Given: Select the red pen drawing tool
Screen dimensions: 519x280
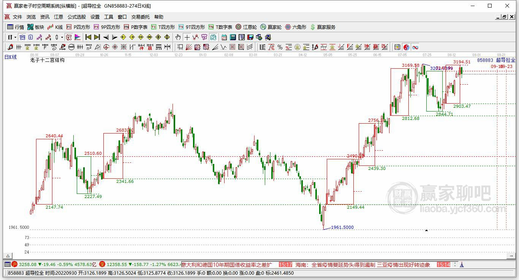Looking at the screenshot, I should click(10, 47).
